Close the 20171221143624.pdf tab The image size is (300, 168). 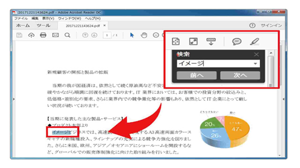tap(105, 25)
